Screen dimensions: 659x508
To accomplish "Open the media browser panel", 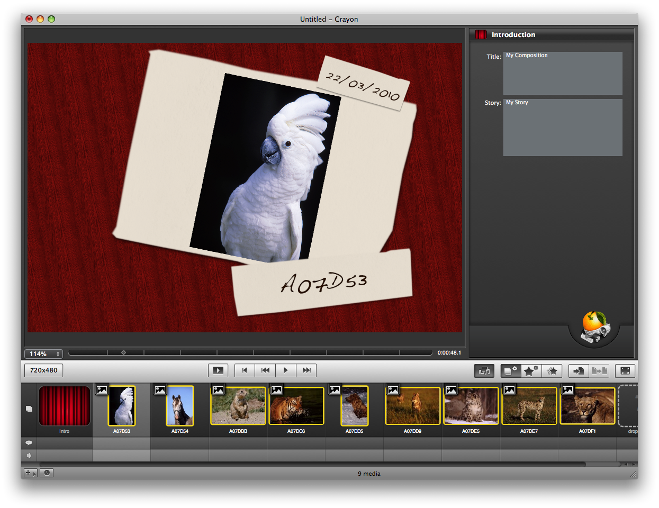I will click(x=484, y=371).
